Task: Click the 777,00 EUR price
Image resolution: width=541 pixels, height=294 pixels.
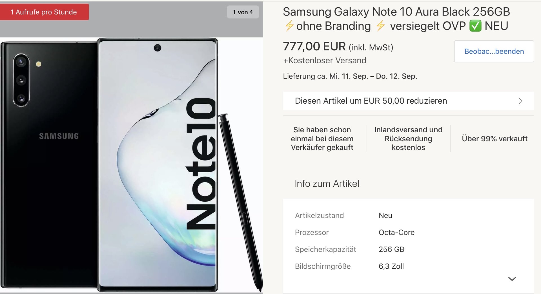Action: pos(314,46)
